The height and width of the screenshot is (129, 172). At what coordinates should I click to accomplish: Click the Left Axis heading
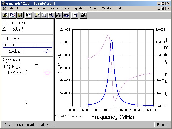click(10, 39)
